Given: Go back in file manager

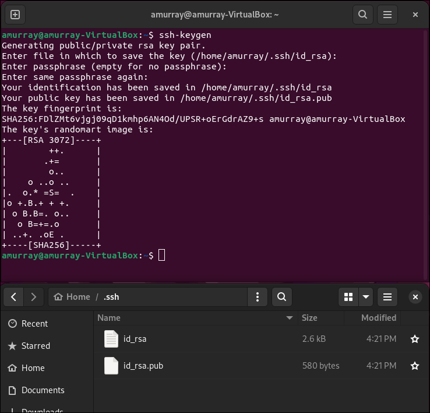Looking at the screenshot, I should (14, 297).
